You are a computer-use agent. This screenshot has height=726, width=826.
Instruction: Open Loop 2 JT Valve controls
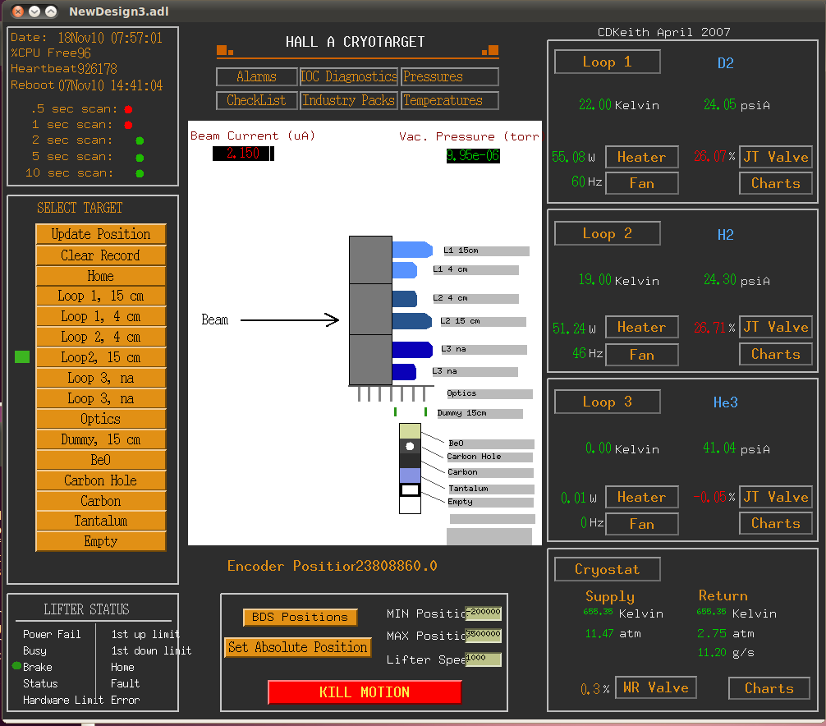pos(775,327)
